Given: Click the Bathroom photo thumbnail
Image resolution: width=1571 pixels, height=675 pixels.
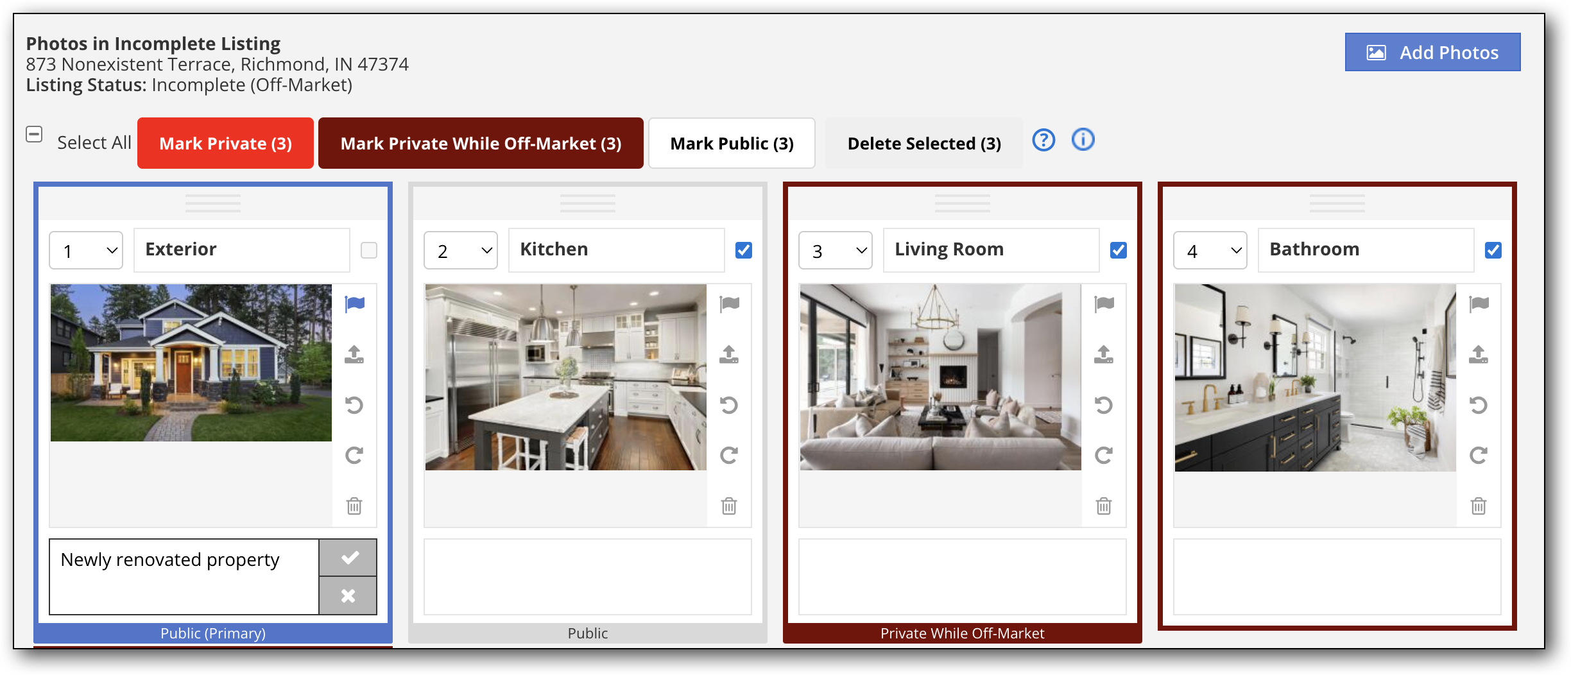Looking at the screenshot, I should pyautogui.click(x=1315, y=378).
